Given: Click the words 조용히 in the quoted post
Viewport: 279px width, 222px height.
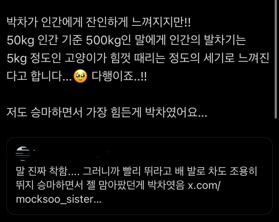Looking at the screenshot, I should pyautogui.click(x=243, y=171).
